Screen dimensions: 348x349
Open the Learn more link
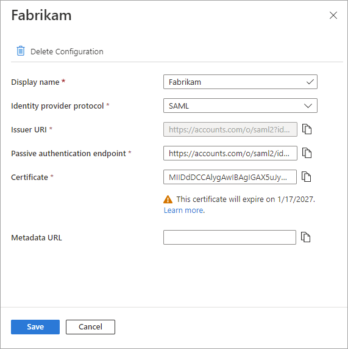(183, 210)
